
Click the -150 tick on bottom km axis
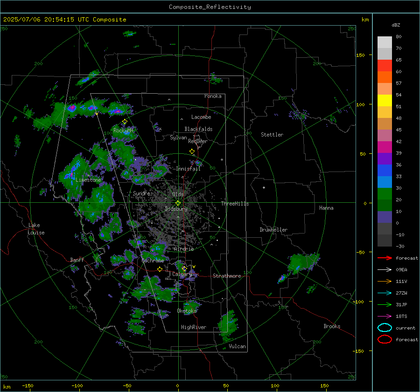click(28, 386)
